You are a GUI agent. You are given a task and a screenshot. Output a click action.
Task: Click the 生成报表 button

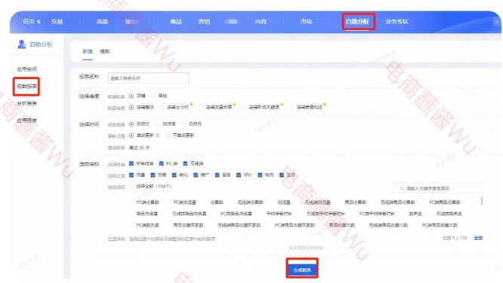(302, 270)
